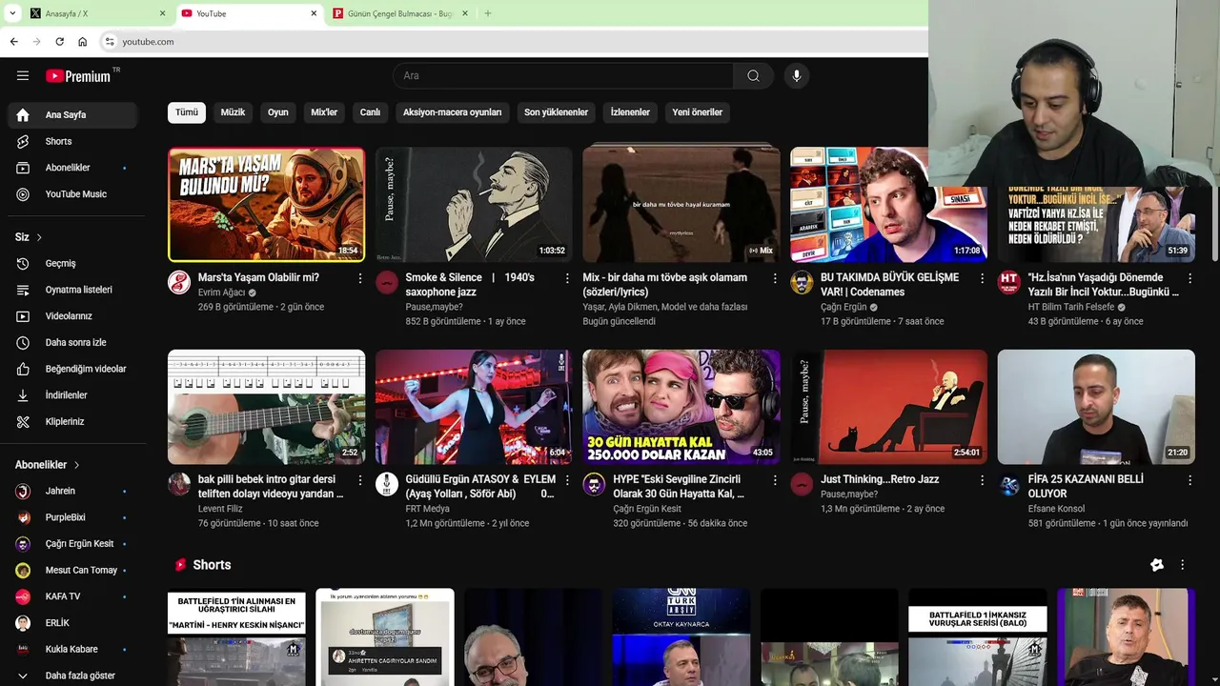Expand the Abonelikler subscriptions header
Screen dimensions: 1220x686
pos(48,465)
